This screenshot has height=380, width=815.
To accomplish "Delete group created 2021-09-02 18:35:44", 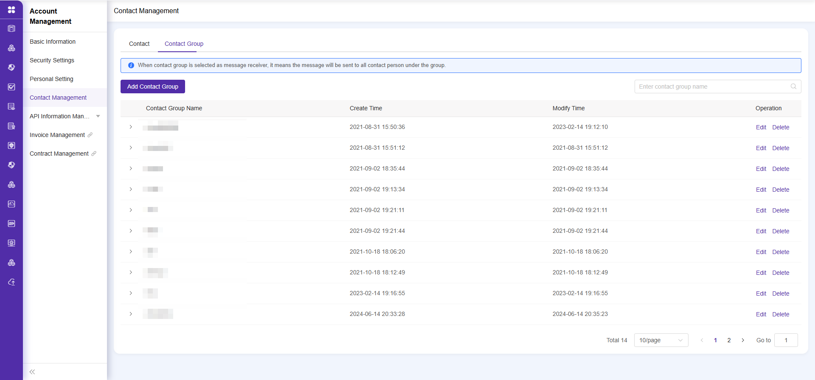I will (781, 169).
